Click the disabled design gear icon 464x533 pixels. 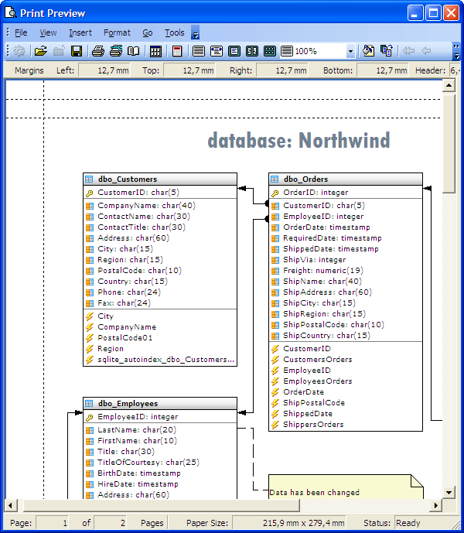(19, 51)
